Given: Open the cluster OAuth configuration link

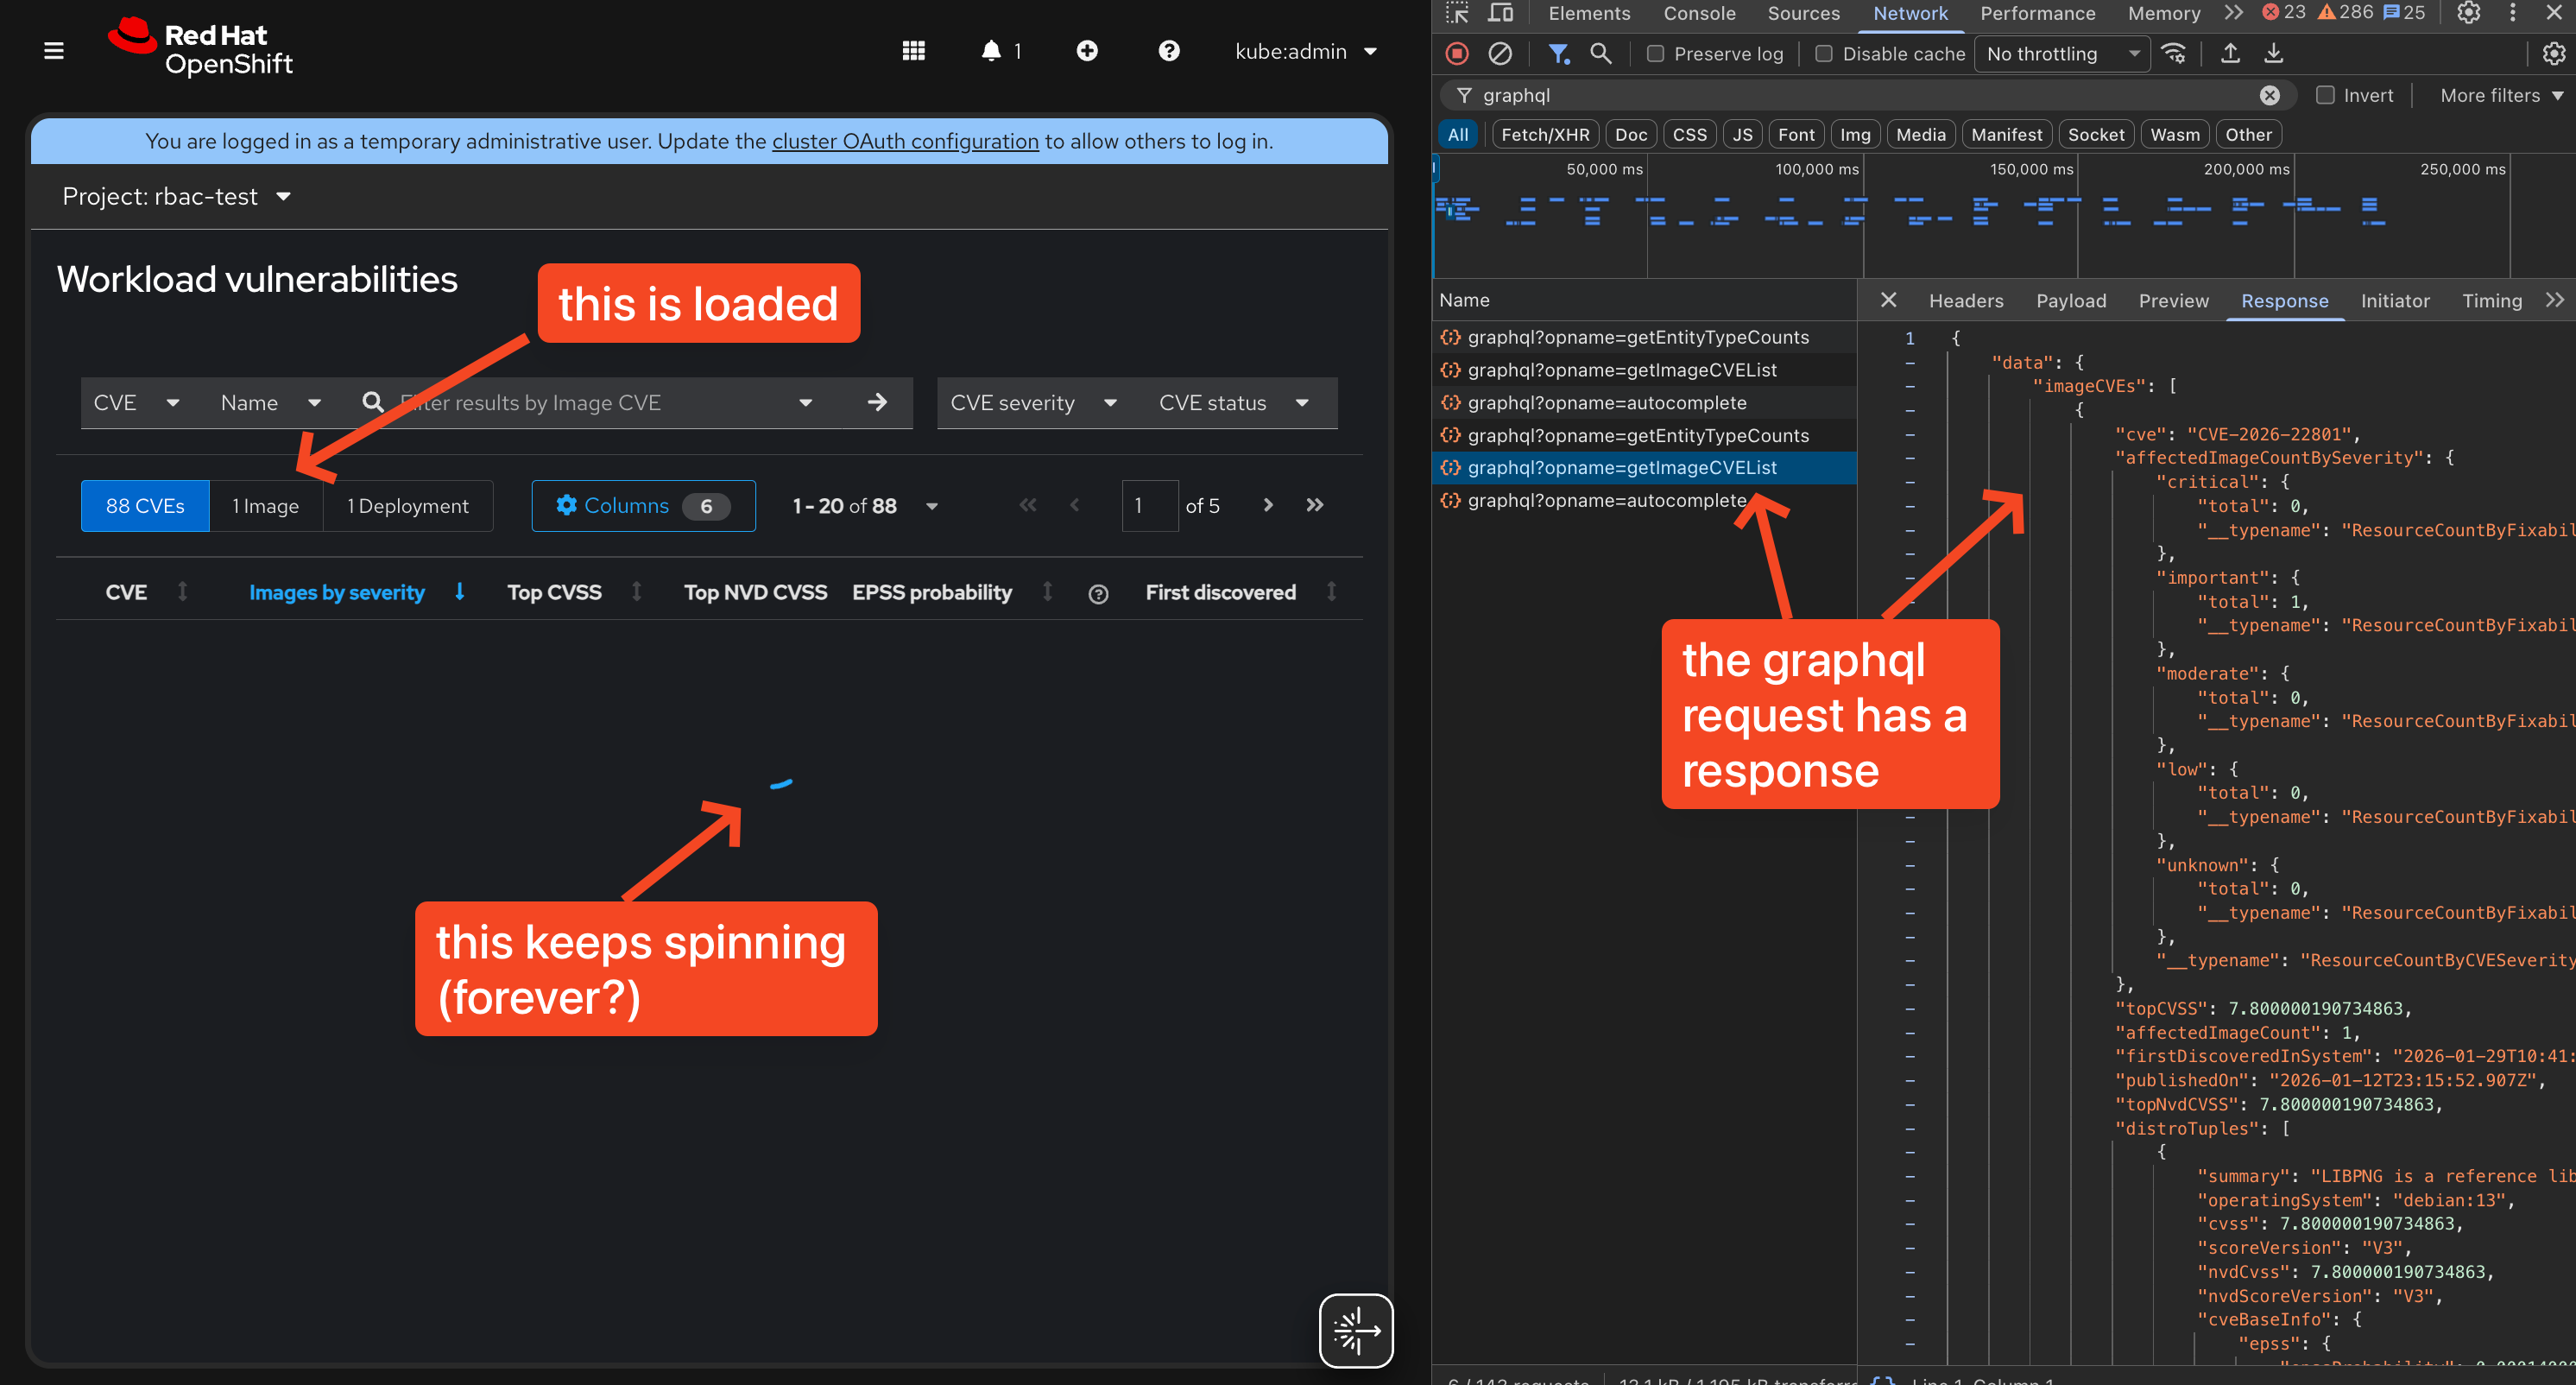Looking at the screenshot, I should (x=904, y=141).
